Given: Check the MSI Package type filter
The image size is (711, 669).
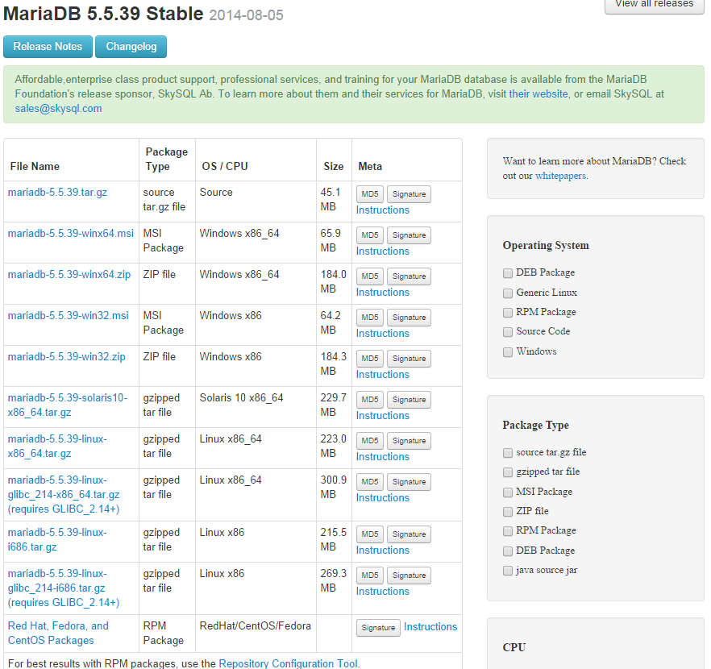Looking at the screenshot, I should tap(508, 492).
